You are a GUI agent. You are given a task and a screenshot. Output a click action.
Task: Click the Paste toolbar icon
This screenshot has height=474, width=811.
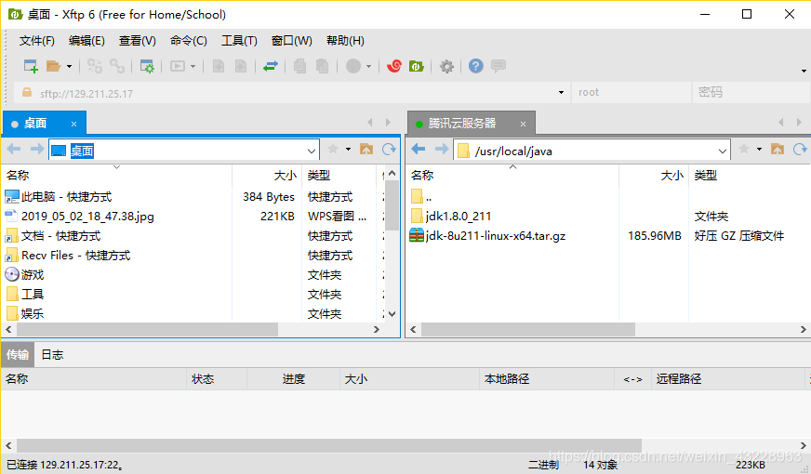pos(322,66)
